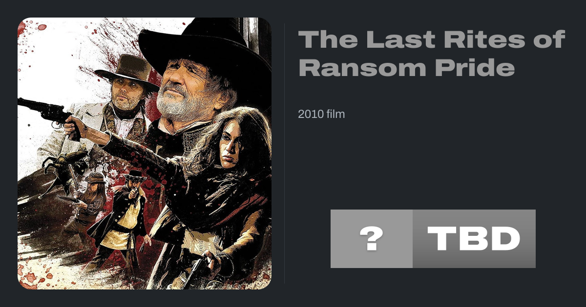Click the question mark score icon
Screen dimensions: 586x307
[371, 239]
